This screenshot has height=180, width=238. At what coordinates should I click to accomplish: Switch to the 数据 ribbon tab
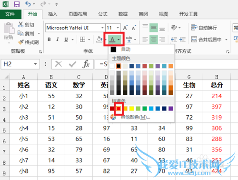tap(123, 14)
